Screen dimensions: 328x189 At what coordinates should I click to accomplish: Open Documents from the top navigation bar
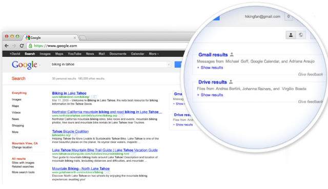[x=118, y=54]
